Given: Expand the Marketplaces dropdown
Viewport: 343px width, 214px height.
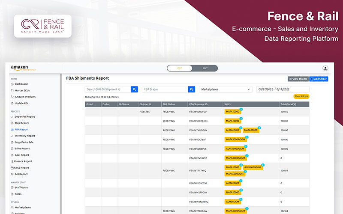Looking at the screenshot, I should [x=226, y=89].
